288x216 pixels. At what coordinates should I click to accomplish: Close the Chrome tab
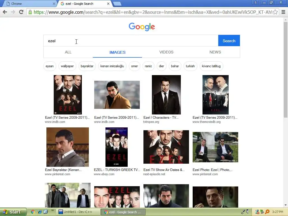click(x=54, y=4)
